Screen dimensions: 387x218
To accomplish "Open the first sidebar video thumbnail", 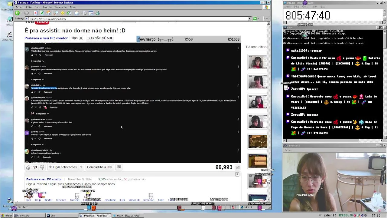I will (x=258, y=62).
